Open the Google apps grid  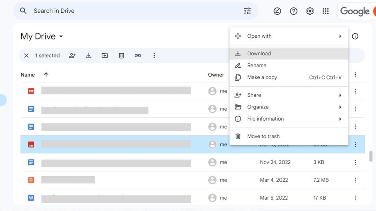pyautogui.click(x=326, y=11)
